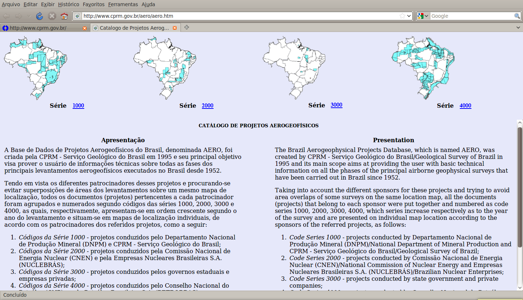Click the Série 1000 link
Image resolution: width=523 pixels, height=300 pixels.
(x=78, y=106)
